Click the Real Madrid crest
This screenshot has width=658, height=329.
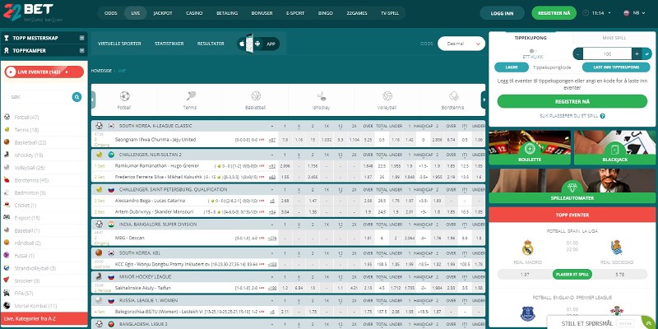[527, 248]
